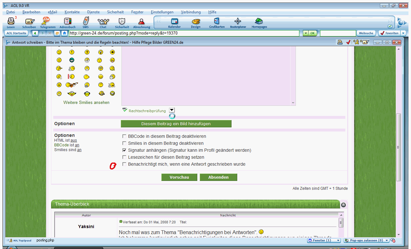Open the Rechtschreibprüfung dropdown arrow
This screenshot has width=411, height=249.
tap(172, 110)
